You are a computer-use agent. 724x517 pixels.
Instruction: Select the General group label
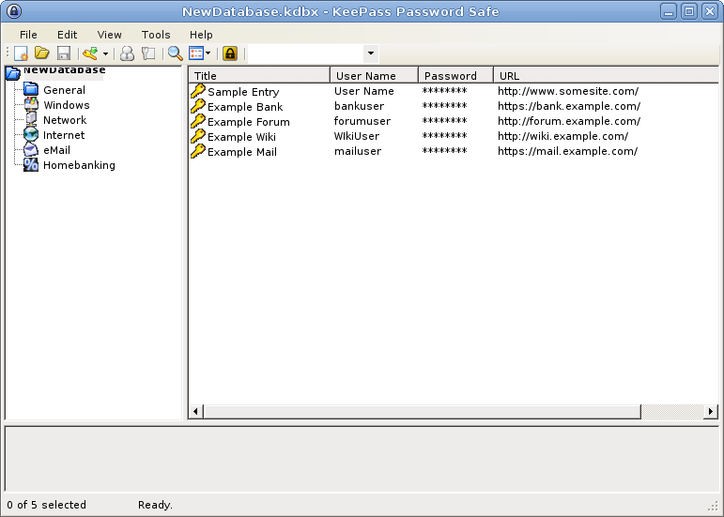click(x=64, y=90)
